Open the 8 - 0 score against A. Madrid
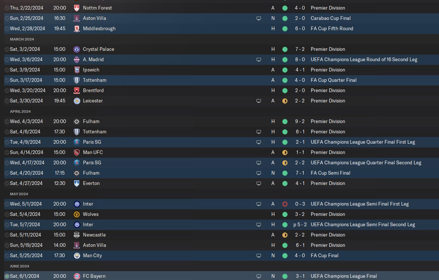The height and width of the screenshot is (280, 439). (x=300, y=60)
